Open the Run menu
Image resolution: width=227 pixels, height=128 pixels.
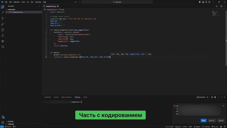pos(32,2)
